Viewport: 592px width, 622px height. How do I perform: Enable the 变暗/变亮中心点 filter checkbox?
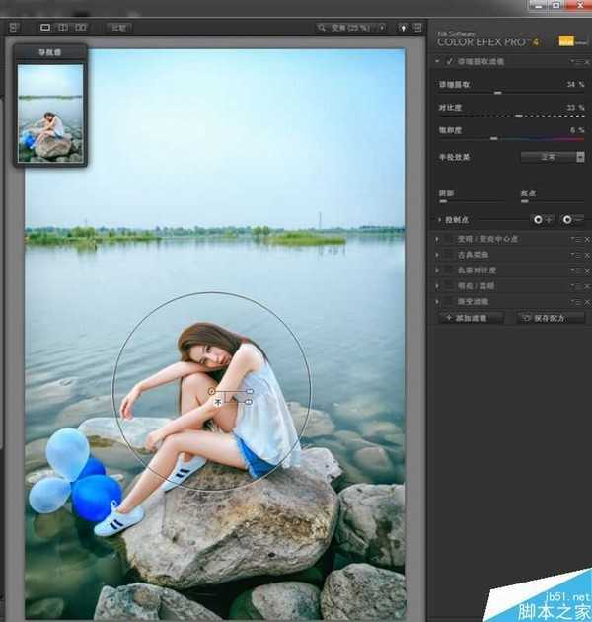point(448,239)
